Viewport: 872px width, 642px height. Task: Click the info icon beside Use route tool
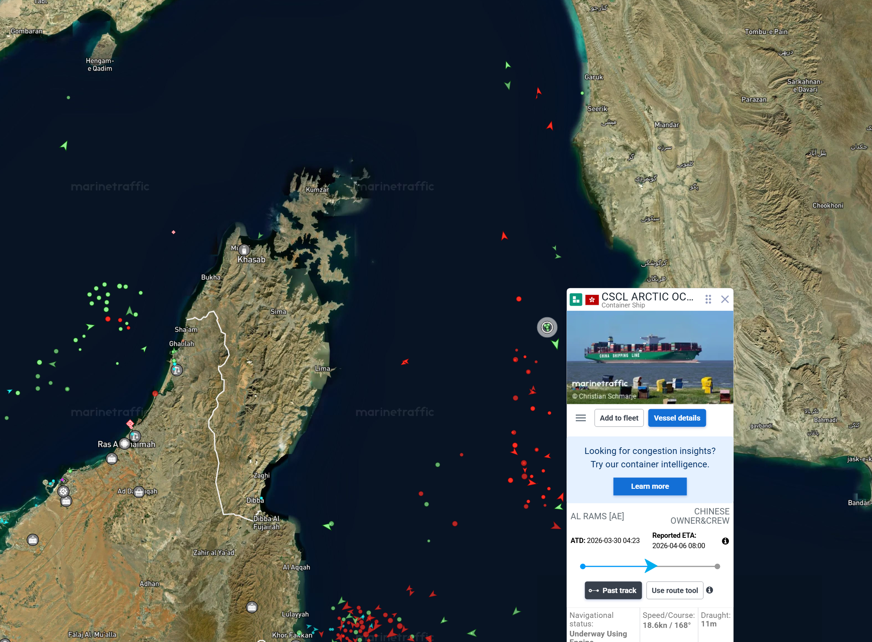pyautogui.click(x=709, y=590)
